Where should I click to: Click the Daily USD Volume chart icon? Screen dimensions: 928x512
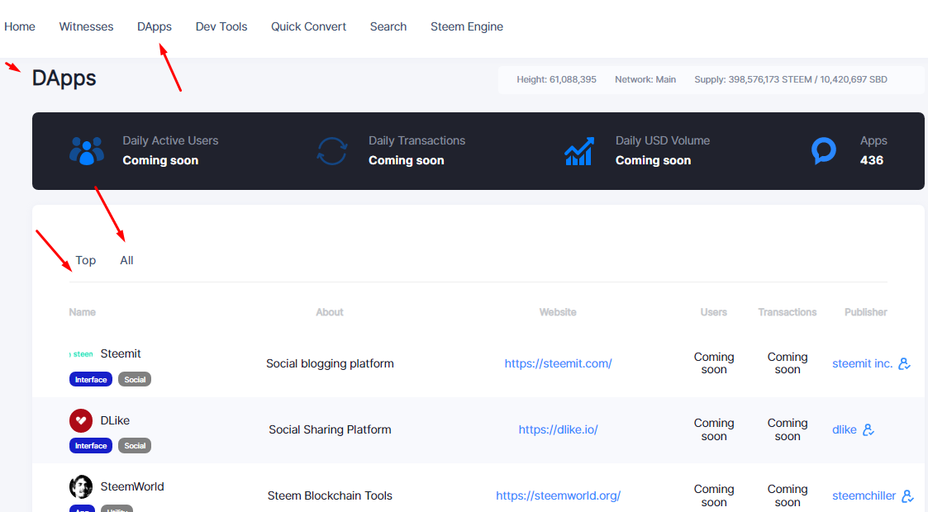[578, 151]
